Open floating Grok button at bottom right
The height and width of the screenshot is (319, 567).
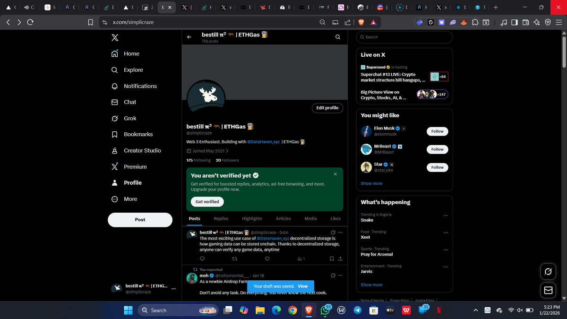click(x=549, y=271)
